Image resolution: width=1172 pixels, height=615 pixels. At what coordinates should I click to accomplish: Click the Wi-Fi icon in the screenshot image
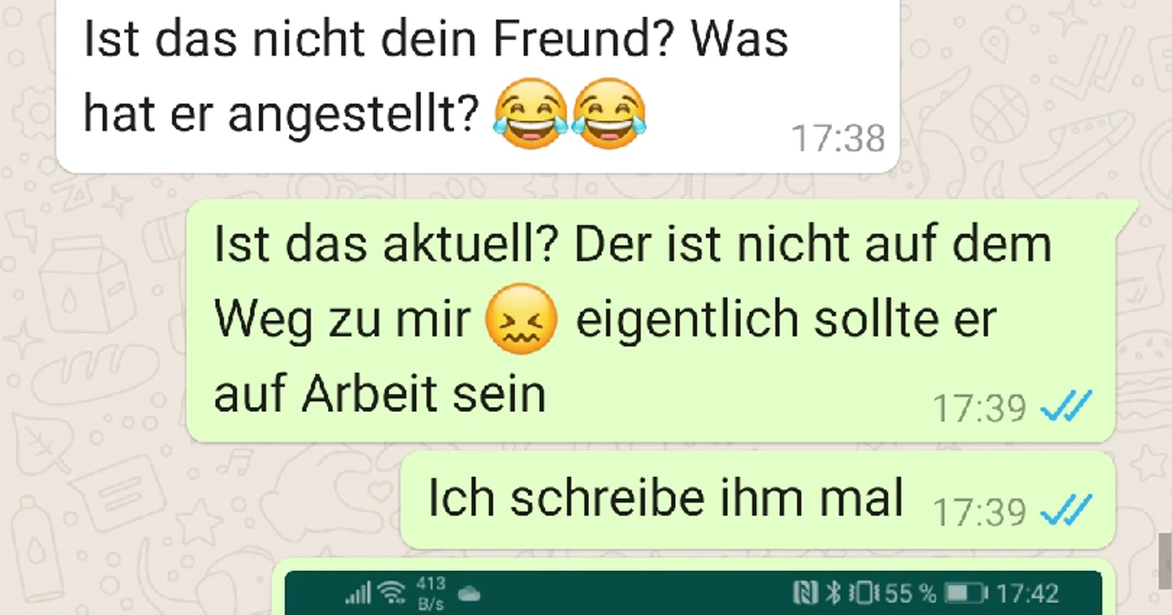(x=392, y=593)
